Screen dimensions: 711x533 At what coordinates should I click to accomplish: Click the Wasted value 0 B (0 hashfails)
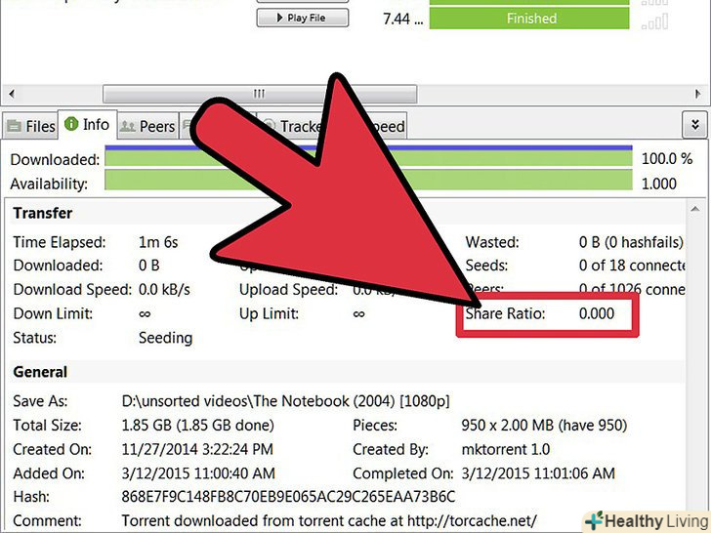coord(631,242)
